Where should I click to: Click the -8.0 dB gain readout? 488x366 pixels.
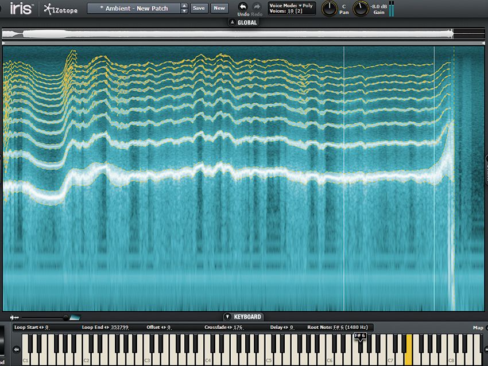point(378,6)
